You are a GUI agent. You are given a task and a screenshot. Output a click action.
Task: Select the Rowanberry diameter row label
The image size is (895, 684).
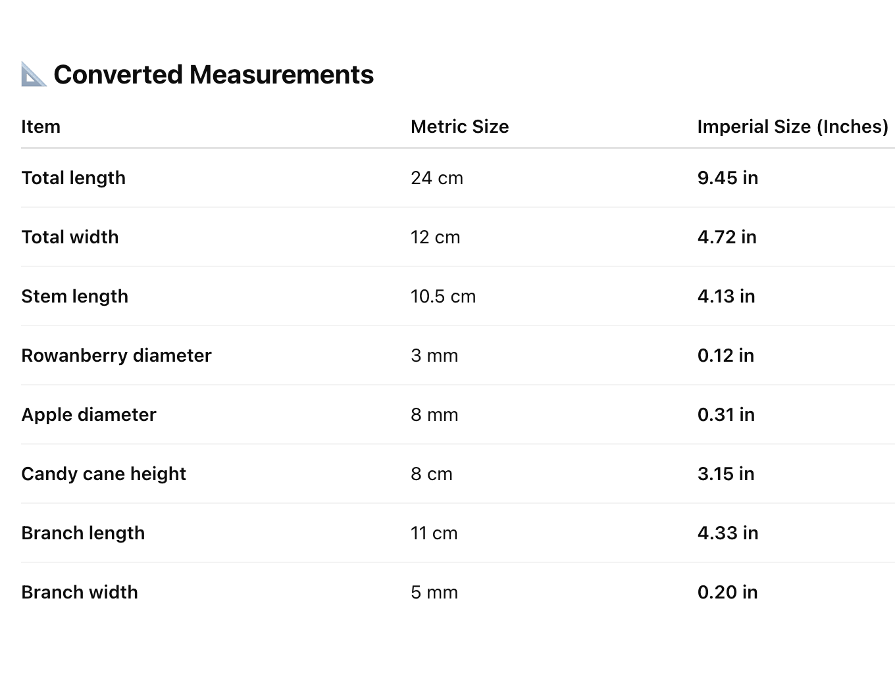[x=116, y=355]
